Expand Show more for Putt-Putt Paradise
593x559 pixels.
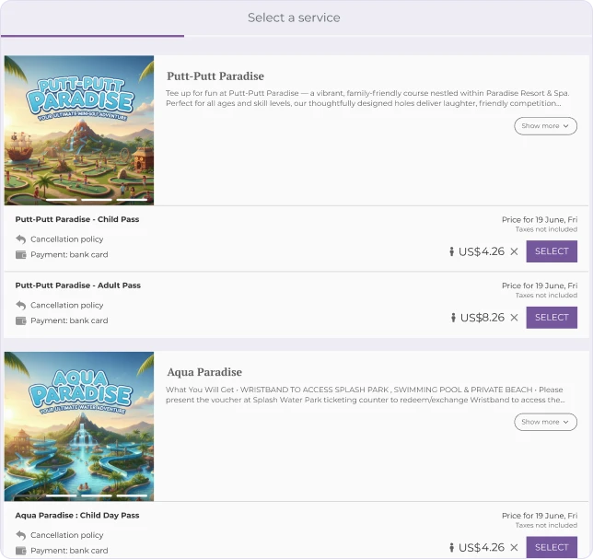pyautogui.click(x=545, y=126)
